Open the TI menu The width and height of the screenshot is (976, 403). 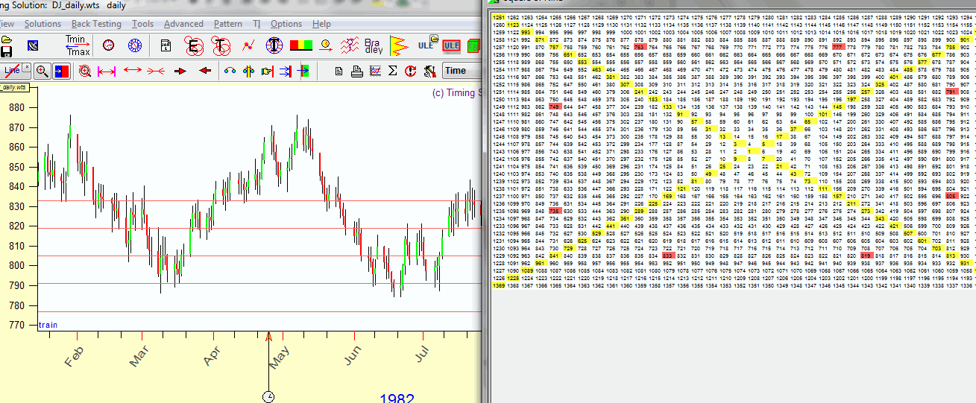(x=256, y=24)
